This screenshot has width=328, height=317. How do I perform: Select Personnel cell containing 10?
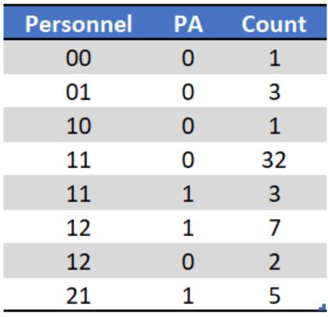pos(79,126)
